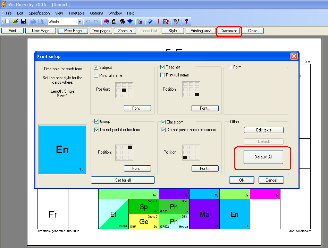Click the graduation cap toolbar icon
328x248 pixels.
pyautogui.click(x=130, y=21)
